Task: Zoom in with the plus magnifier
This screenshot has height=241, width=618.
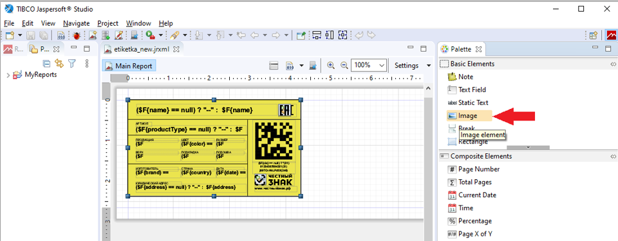Action: pyautogui.click(x=331, y=66)
